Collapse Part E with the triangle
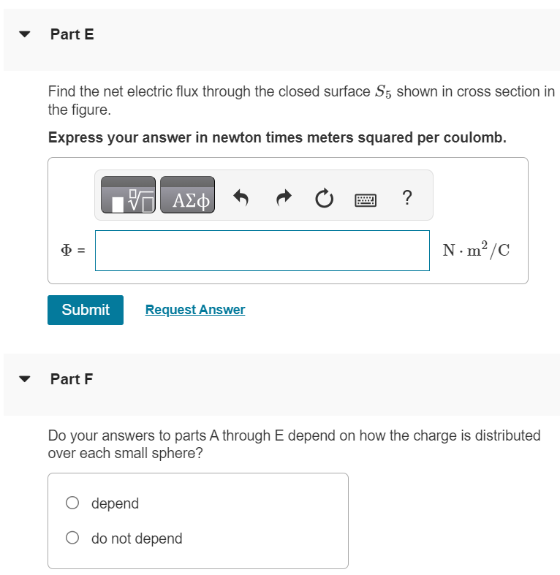 coord(25,34)
